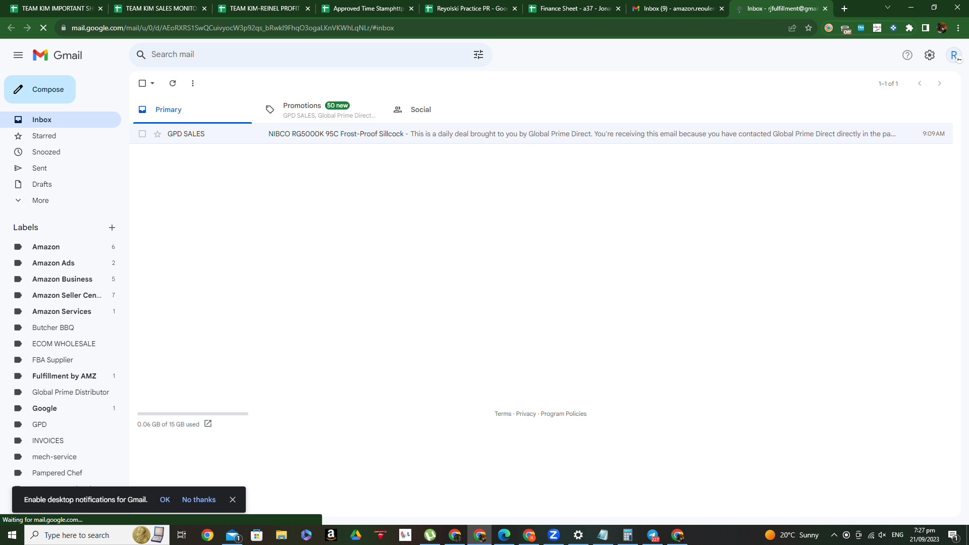
Task: Bookmark this page star icon
Action: (x=809, y=28)
